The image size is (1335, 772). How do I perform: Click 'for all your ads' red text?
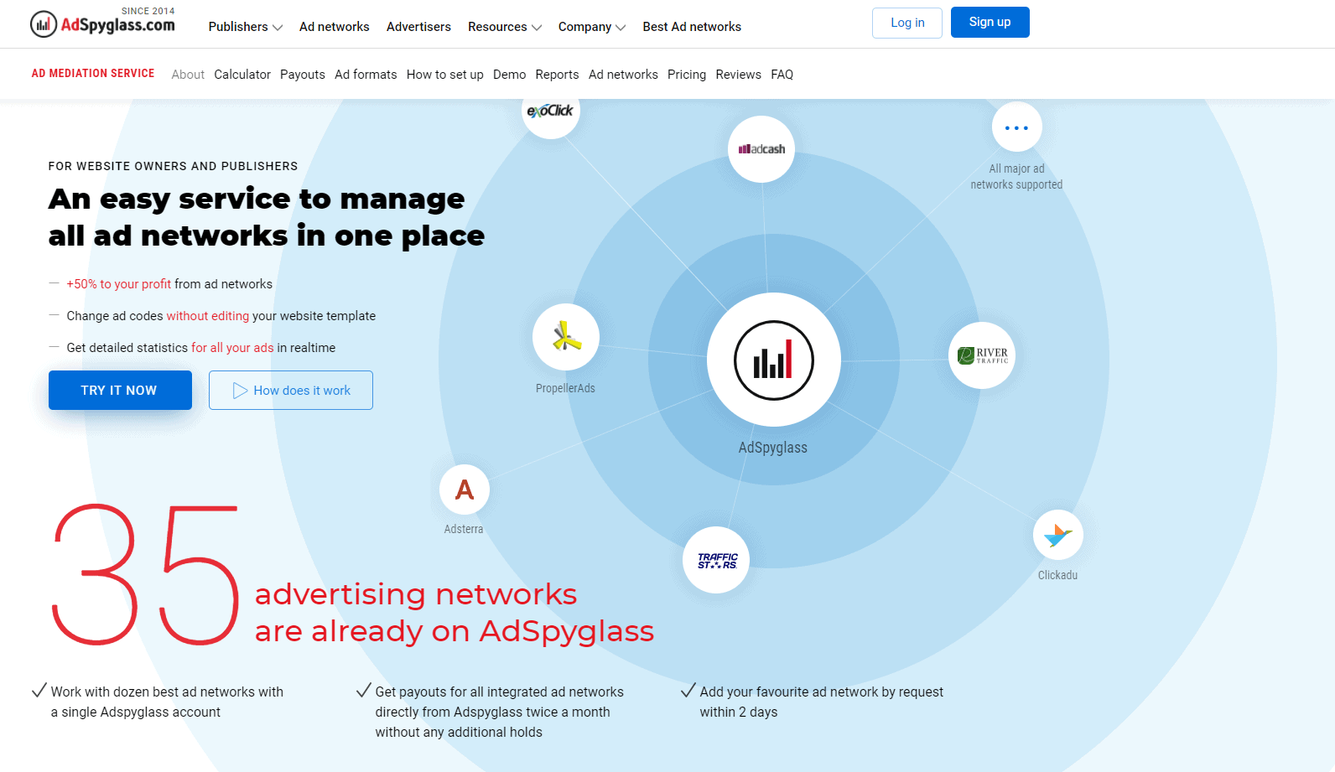(x=232, y=348)
